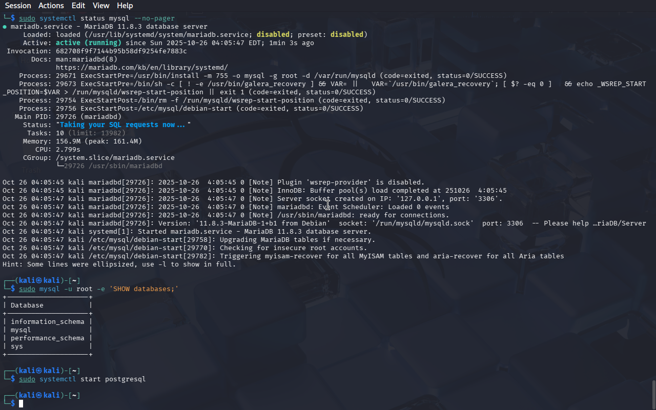Open the Actions menu
Screen dimensions: 656x410
click(x=51, y=6)
